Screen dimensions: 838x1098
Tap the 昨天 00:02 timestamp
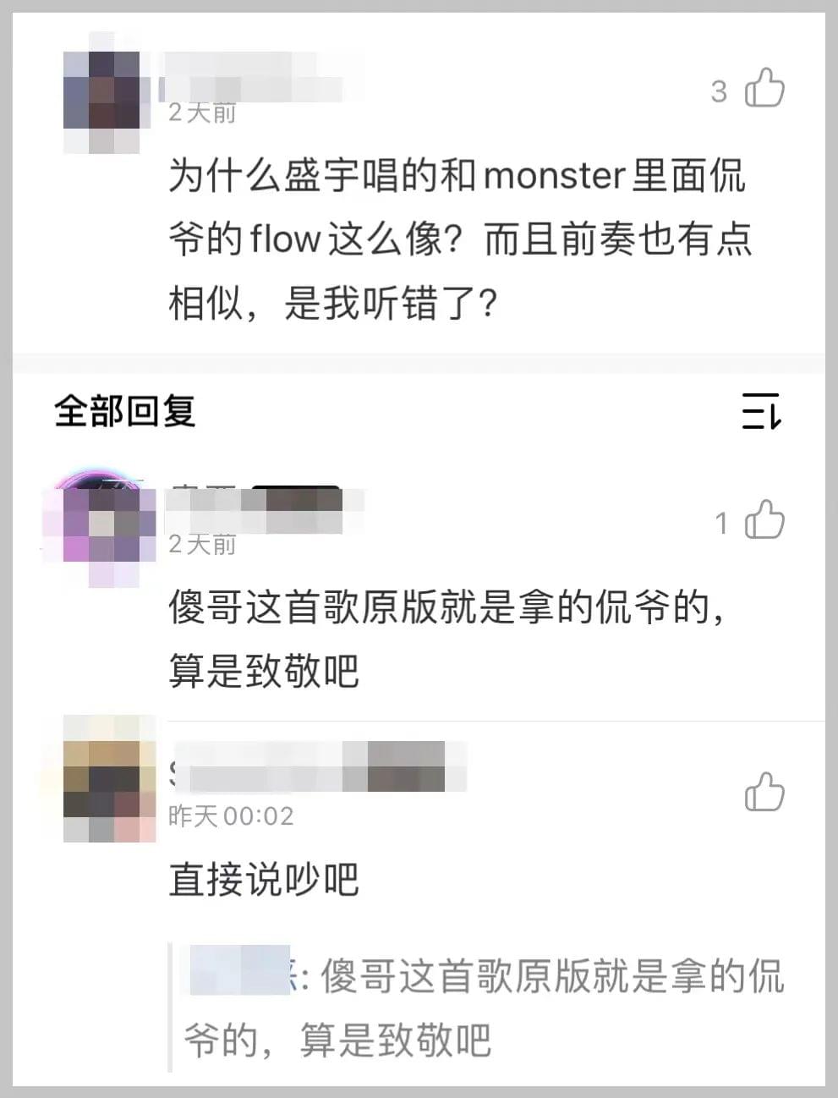(x=231, y=815)
